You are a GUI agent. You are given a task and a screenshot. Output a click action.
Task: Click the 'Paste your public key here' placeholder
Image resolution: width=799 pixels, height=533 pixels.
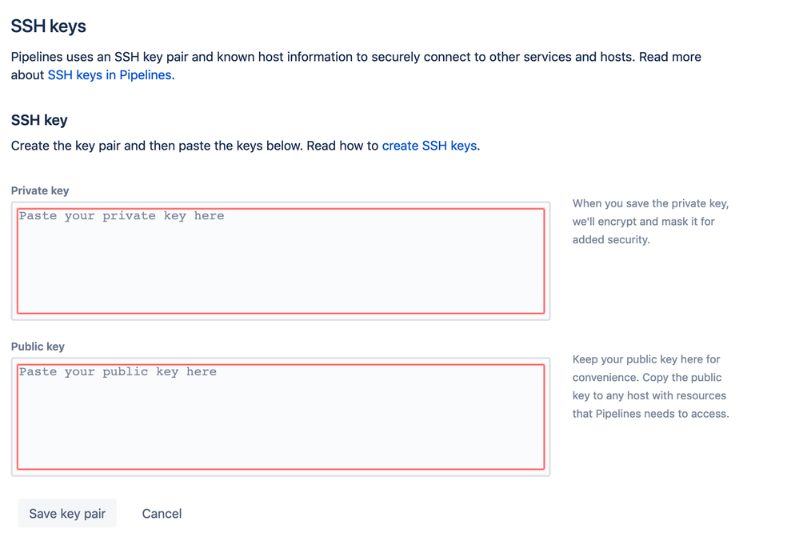118,372
